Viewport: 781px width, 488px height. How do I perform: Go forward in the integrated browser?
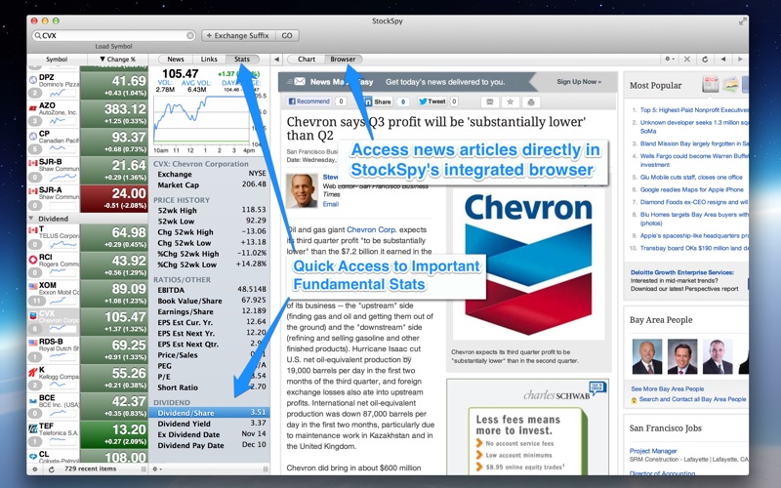point(740,60)
